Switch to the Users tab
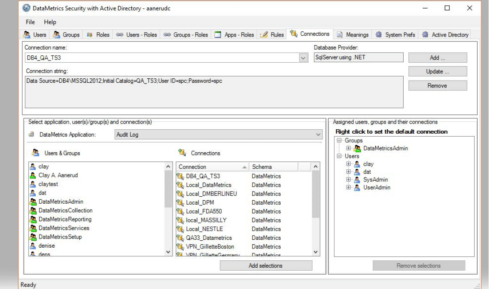 point(35,34)
